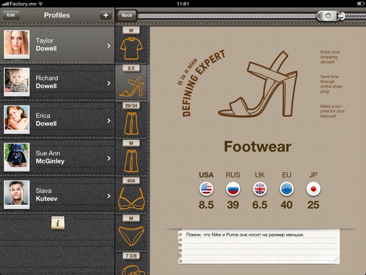Tap the RUS label above flag

click(x=233, y=175)
